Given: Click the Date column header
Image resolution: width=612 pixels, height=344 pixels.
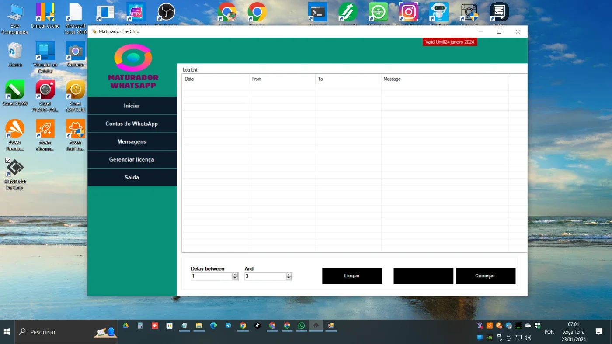Looking at the screenshot, I should pos(216,79).
